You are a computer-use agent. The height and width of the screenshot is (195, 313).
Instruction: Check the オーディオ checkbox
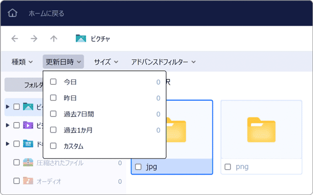[x=17, y=181]
